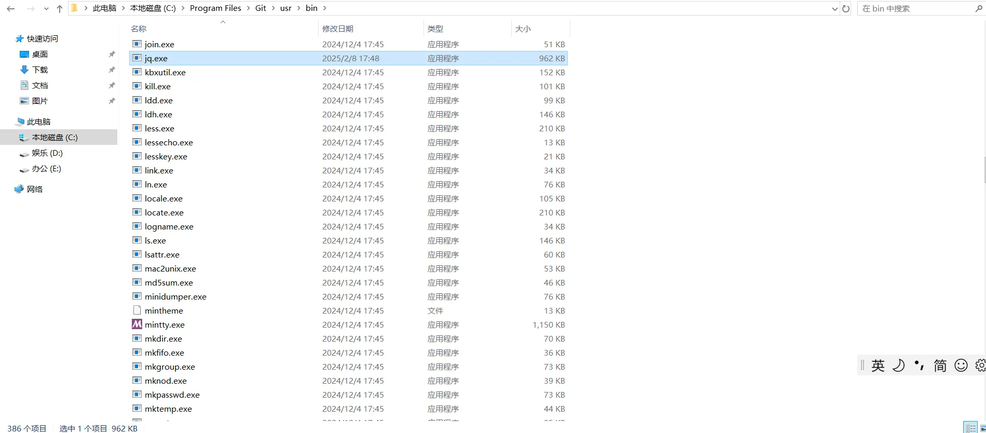Select minidumper.exe file name
The image size is (986, 433).
pyautogui.click(x=175, y=297)
